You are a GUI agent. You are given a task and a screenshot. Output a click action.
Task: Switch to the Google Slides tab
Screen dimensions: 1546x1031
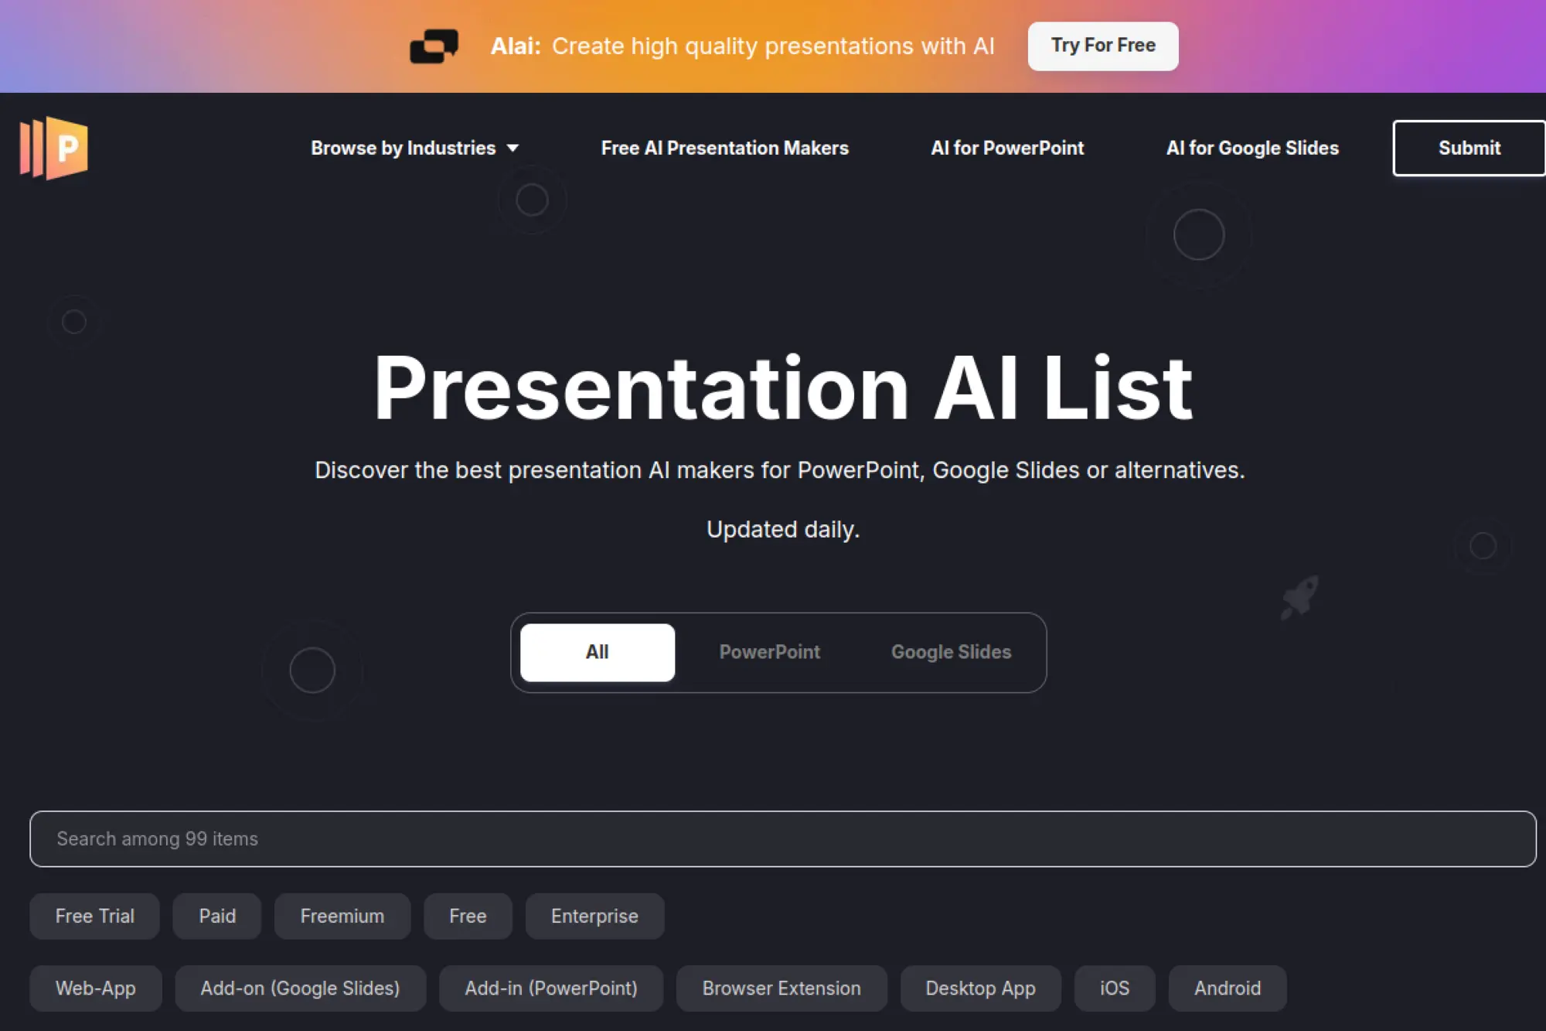(x=951, y=652)
